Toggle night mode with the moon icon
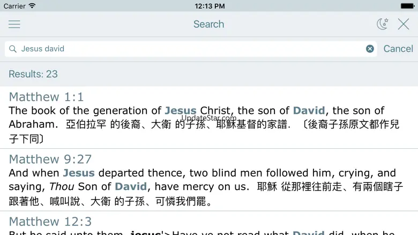Viewport: 418px width, 235px height. [x=382, y=24]
